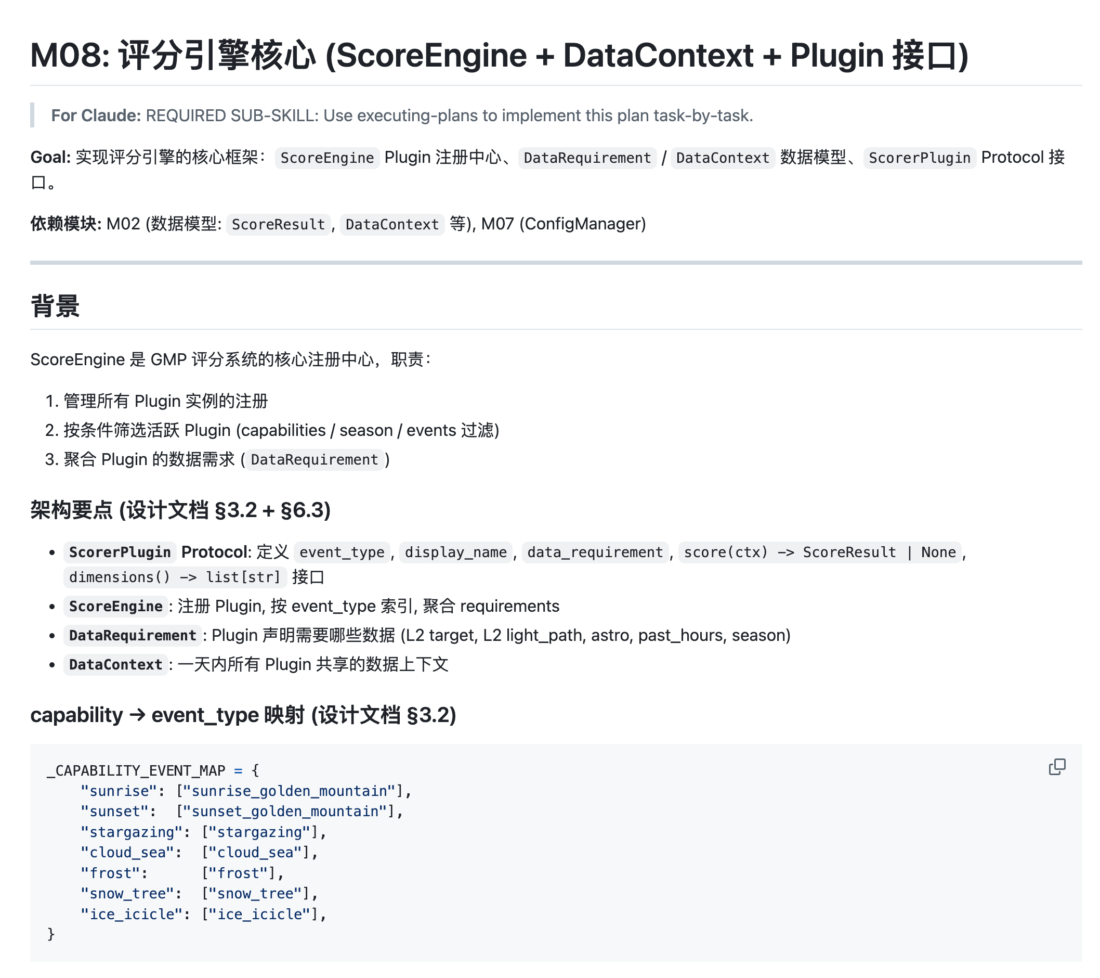The height and width of the screenshot is (978, 1100).
Task: Click the bold ScoreEngine bullet label
Action: point(116,607)
